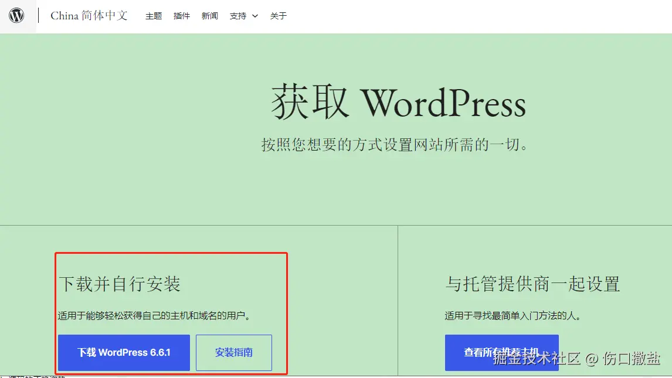Expand the 支持 dropdown chevron
This screenshot has height=378, width=672.
coord(255,16)
